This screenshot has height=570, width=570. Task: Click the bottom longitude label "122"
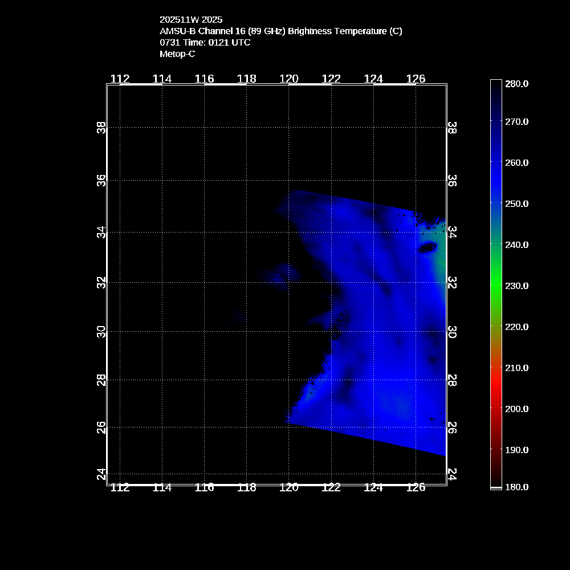tap(331, 487)
